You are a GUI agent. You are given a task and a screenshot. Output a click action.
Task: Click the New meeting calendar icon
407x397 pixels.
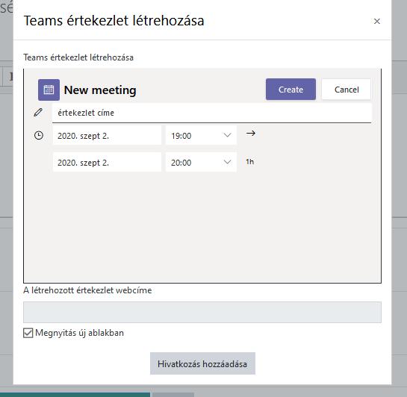[49, 90]
